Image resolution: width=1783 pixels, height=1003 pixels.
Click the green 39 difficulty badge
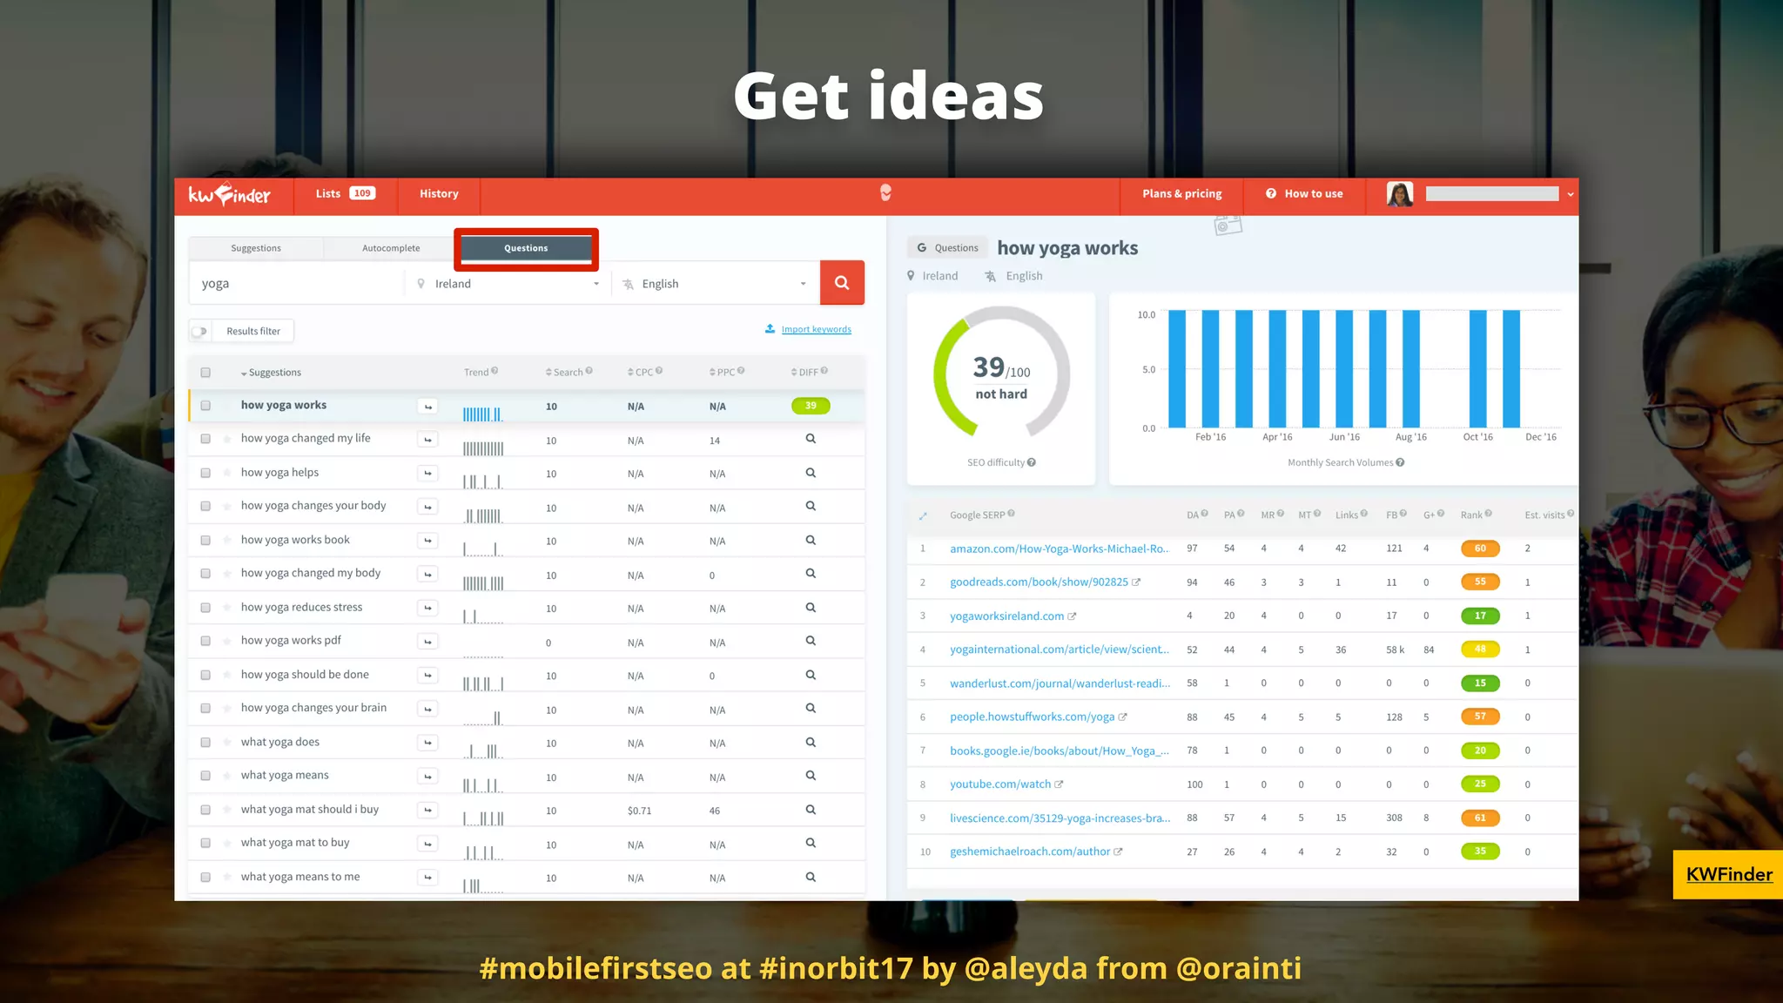(x=811, y=406)
